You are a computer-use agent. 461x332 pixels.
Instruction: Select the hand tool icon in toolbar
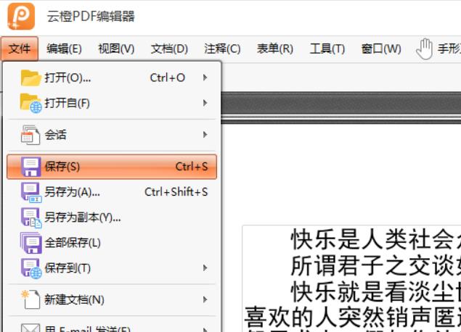point(424,49)
